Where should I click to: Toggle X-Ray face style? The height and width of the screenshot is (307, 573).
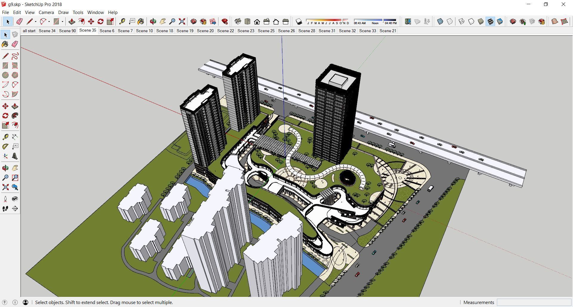coord(440,21)
